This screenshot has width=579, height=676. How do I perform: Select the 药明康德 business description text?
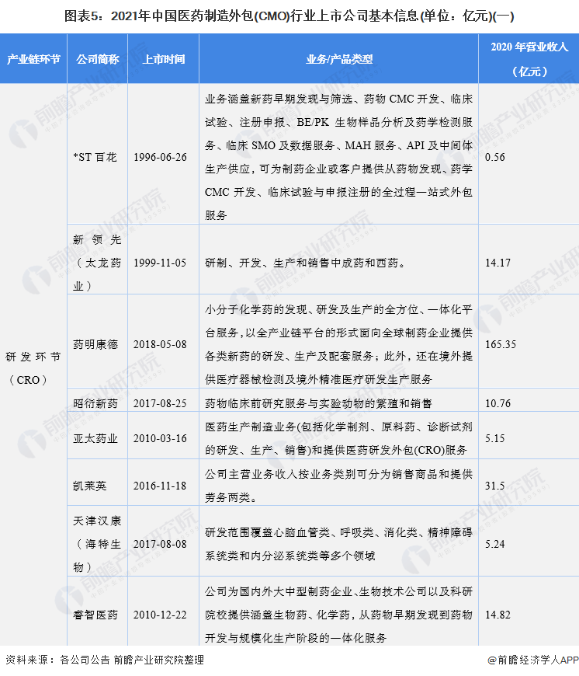(x=339, y=344)
